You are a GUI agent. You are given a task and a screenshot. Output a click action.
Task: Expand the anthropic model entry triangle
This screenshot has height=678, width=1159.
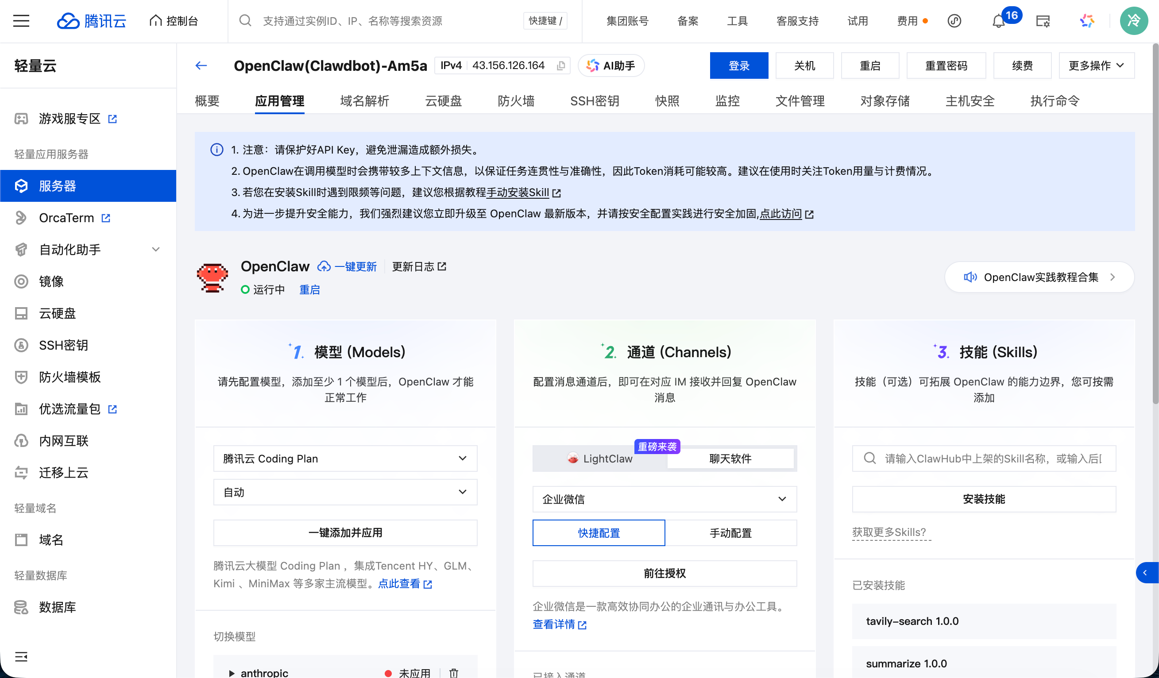point(232,673)
